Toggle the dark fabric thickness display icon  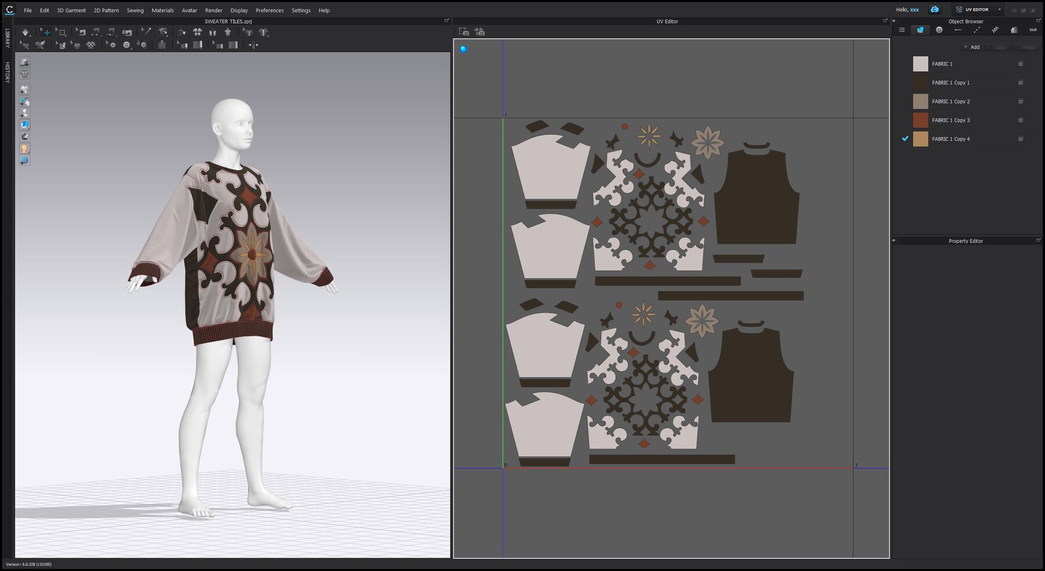coord(24,136)
